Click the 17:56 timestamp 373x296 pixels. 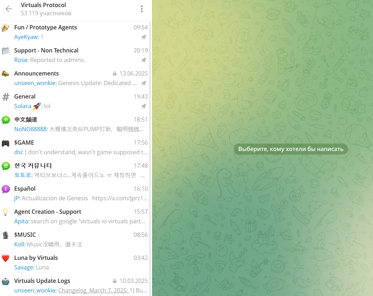(x=141, y=143)
